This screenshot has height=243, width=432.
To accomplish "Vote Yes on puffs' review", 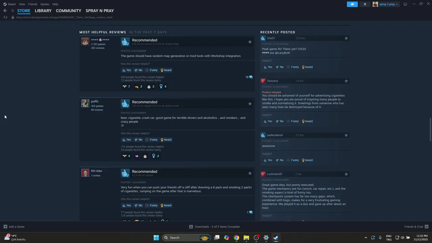I will point(126,140).
